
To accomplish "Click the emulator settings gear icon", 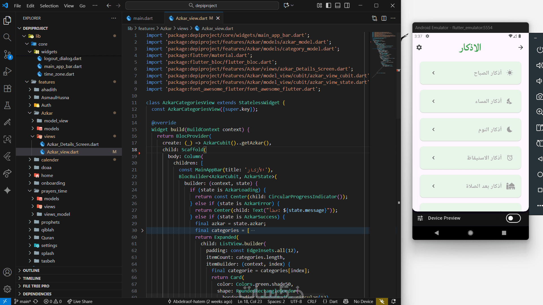I will coord(419,48).
